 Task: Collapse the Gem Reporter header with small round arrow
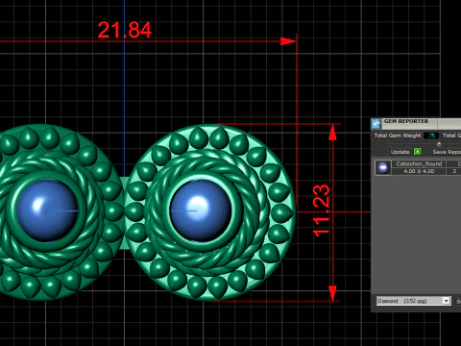click(x=439, y=144)
